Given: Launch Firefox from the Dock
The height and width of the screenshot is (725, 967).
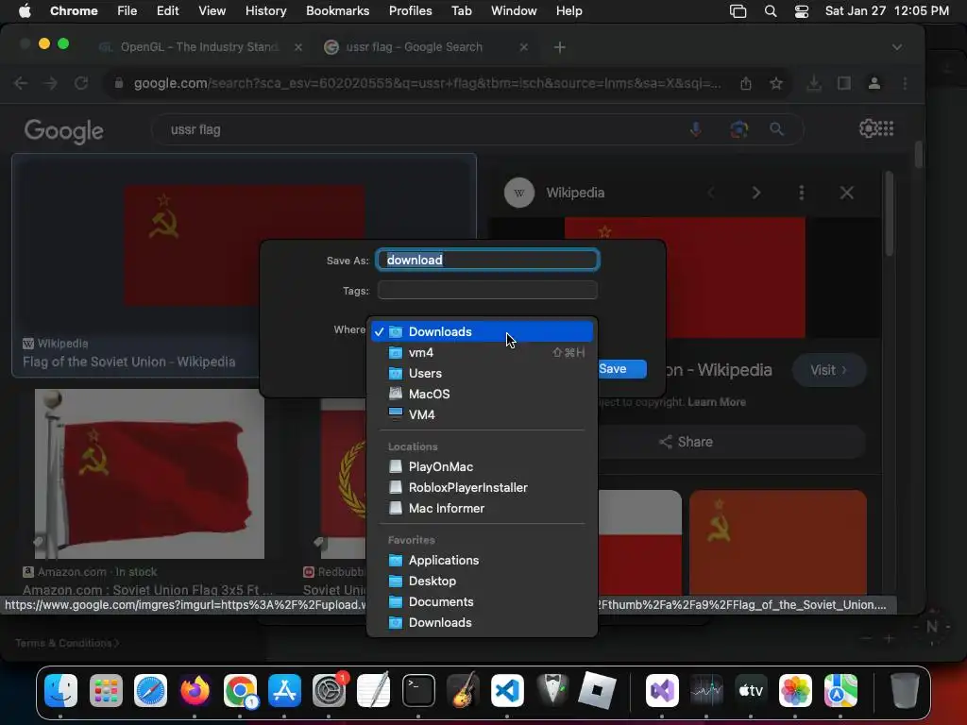Looking at the screenshot, I should (x=195, y=690).
